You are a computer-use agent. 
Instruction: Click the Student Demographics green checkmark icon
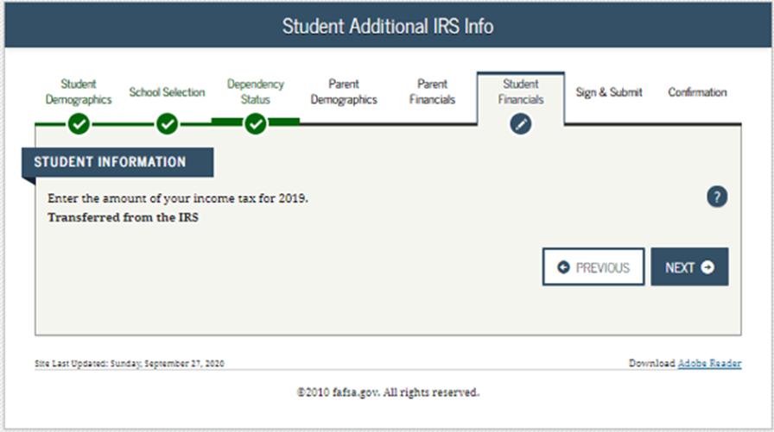pos(79,123)
